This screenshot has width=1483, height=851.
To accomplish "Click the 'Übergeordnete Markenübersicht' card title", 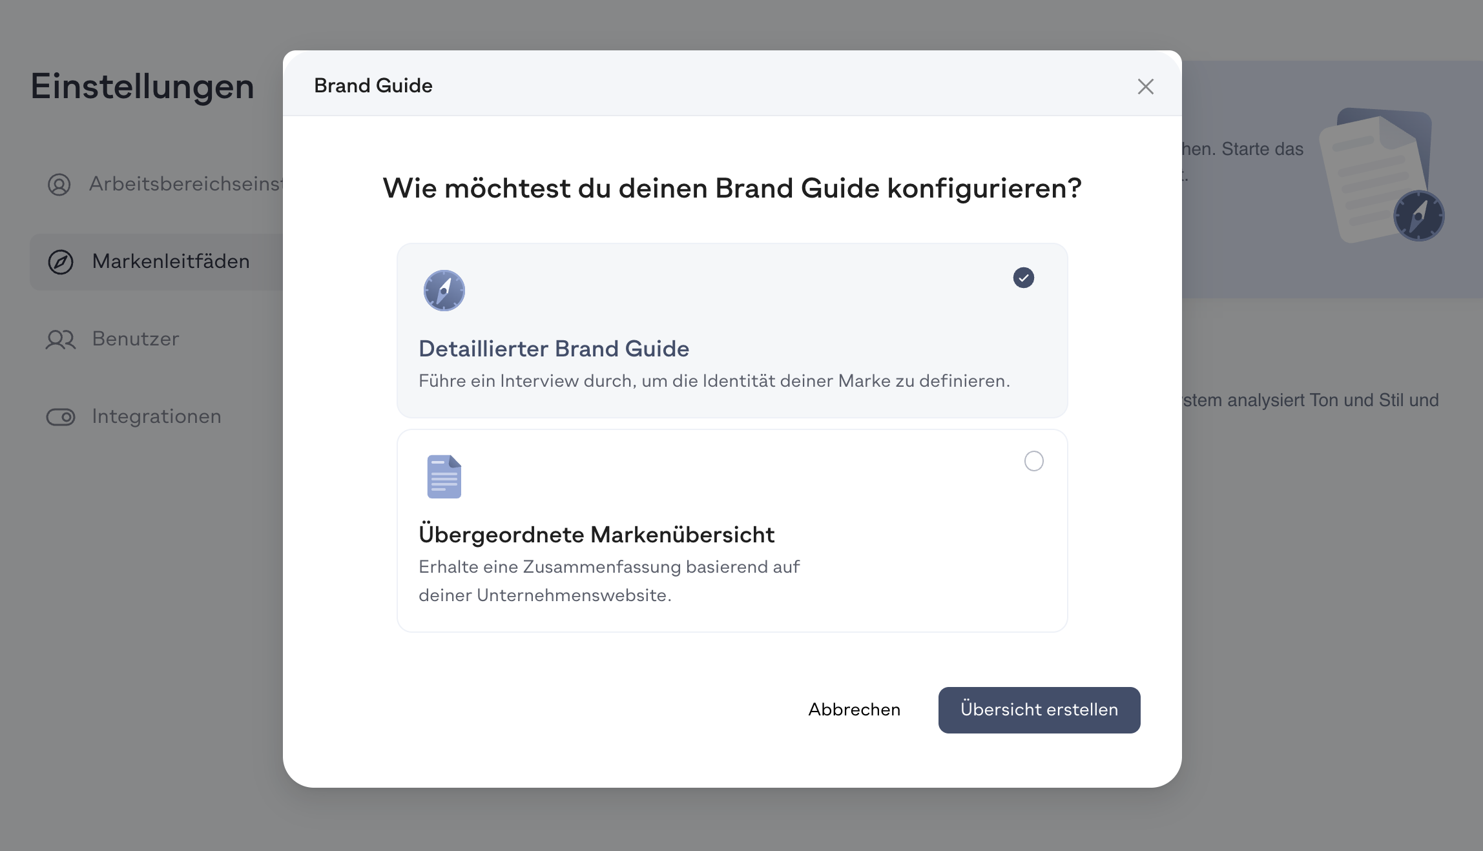I will pos(596,535).
